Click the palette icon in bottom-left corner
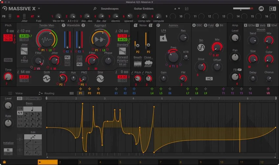 [5, 162]
